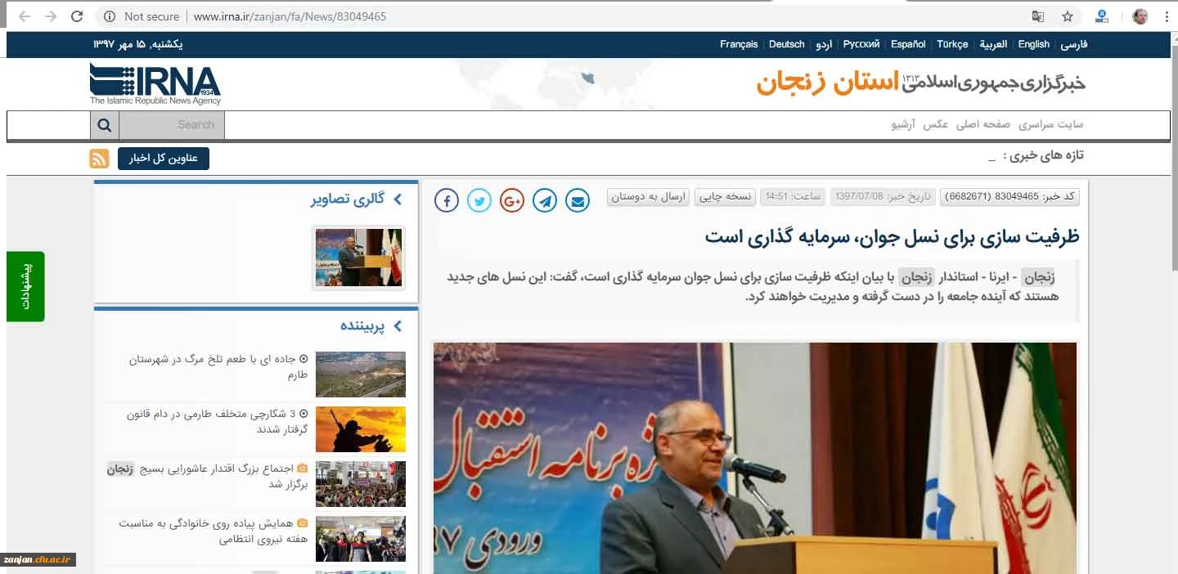
Task: Expand the گالری تصاویر section chevron
Action: [x=398, y=199]
